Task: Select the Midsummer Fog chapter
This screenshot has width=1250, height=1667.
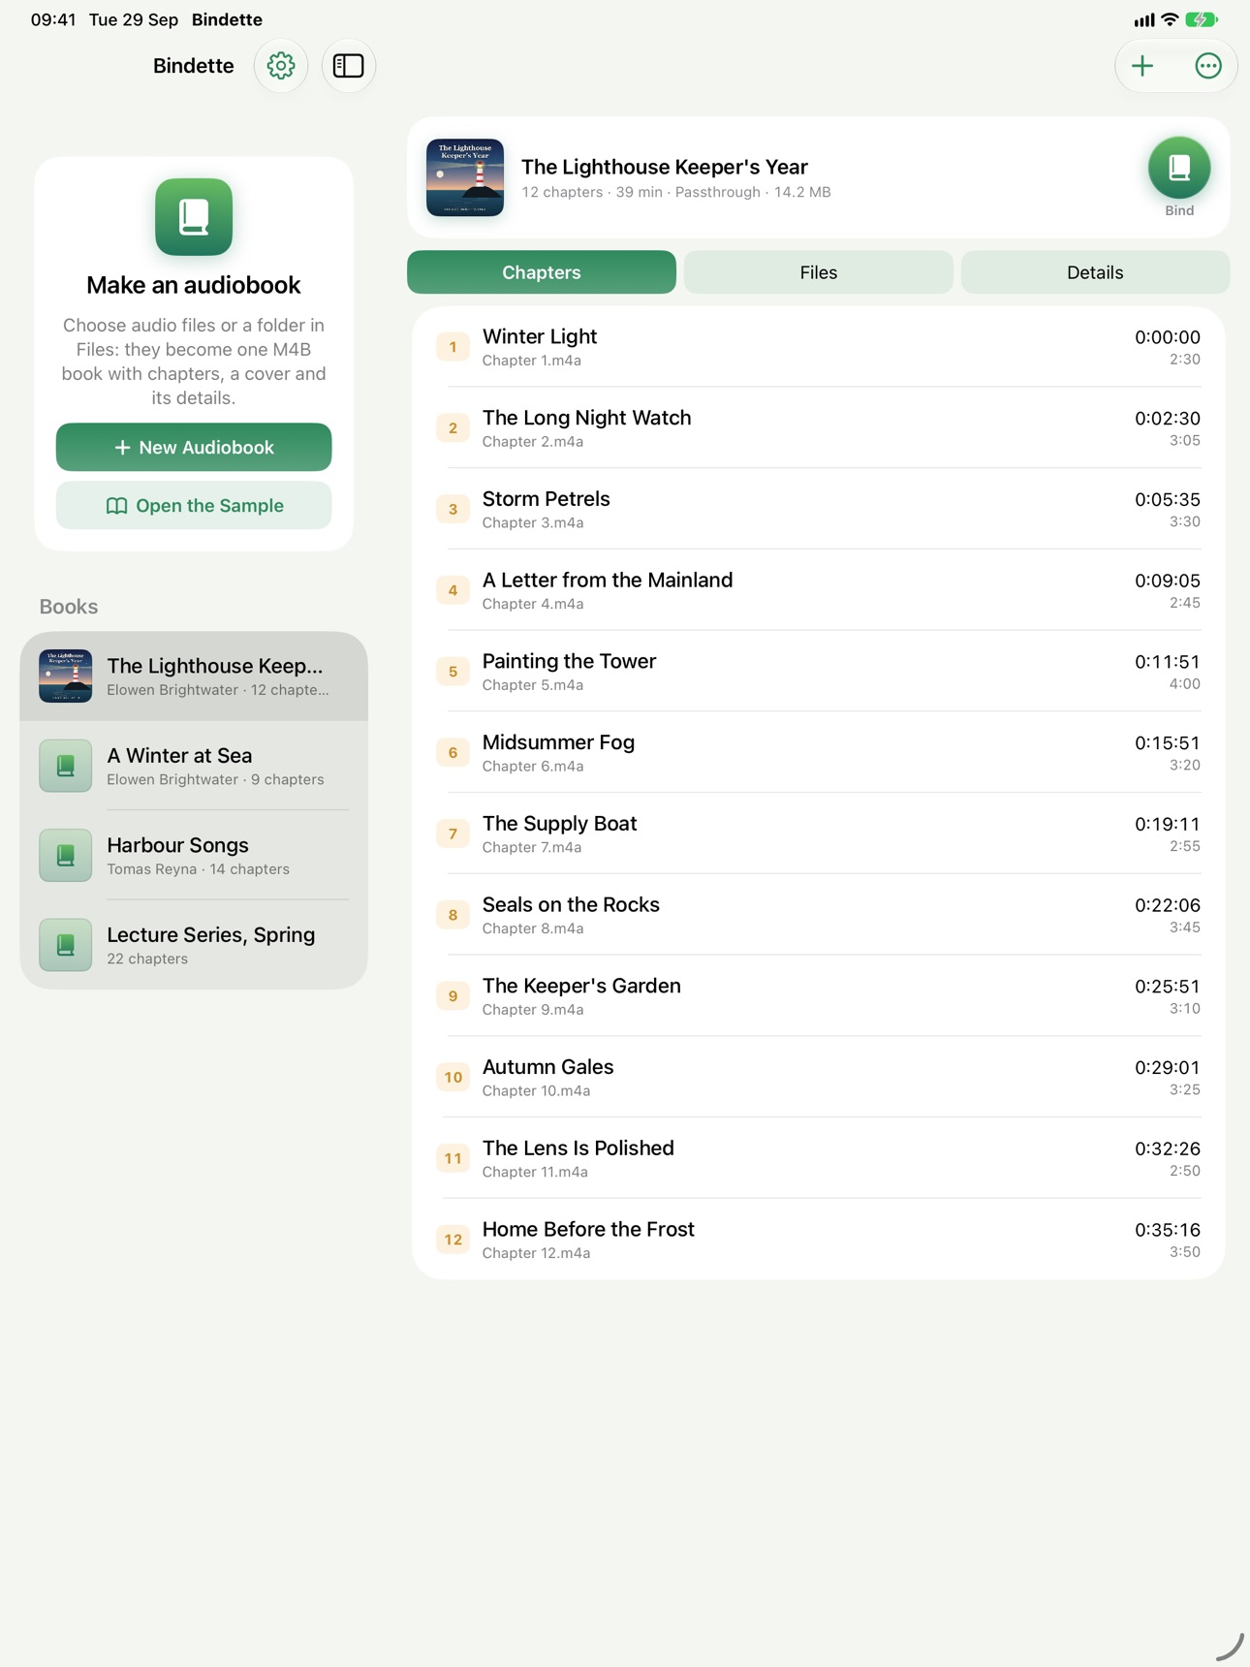Action: click(819, 752)
